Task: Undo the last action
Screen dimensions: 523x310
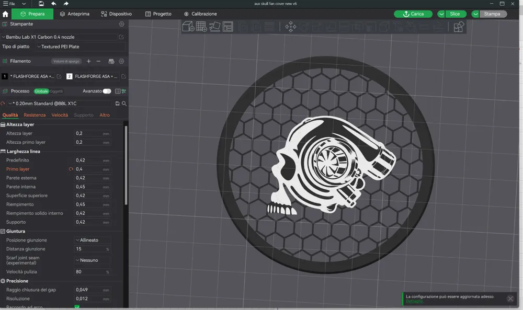Action: 54,4
